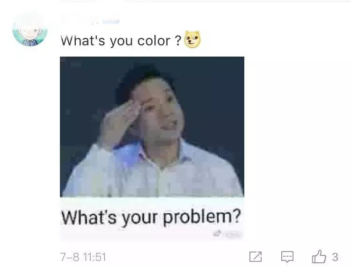351x267 pixels.
Task: Open the attached meme image
Action: coord(152,149)
